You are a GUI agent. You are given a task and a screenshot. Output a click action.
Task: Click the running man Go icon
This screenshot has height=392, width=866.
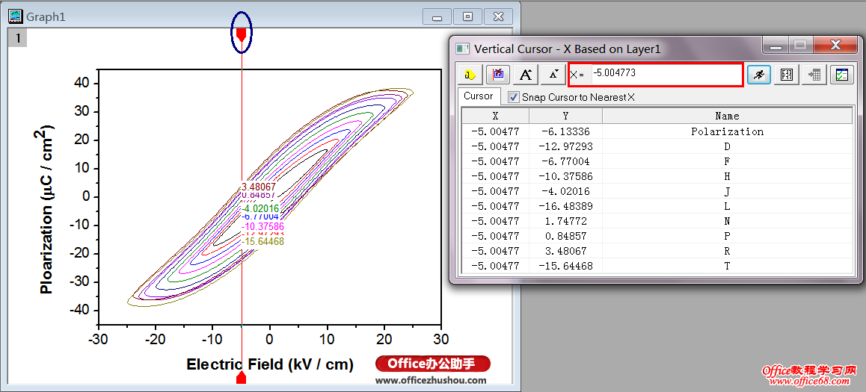point(759,75)
